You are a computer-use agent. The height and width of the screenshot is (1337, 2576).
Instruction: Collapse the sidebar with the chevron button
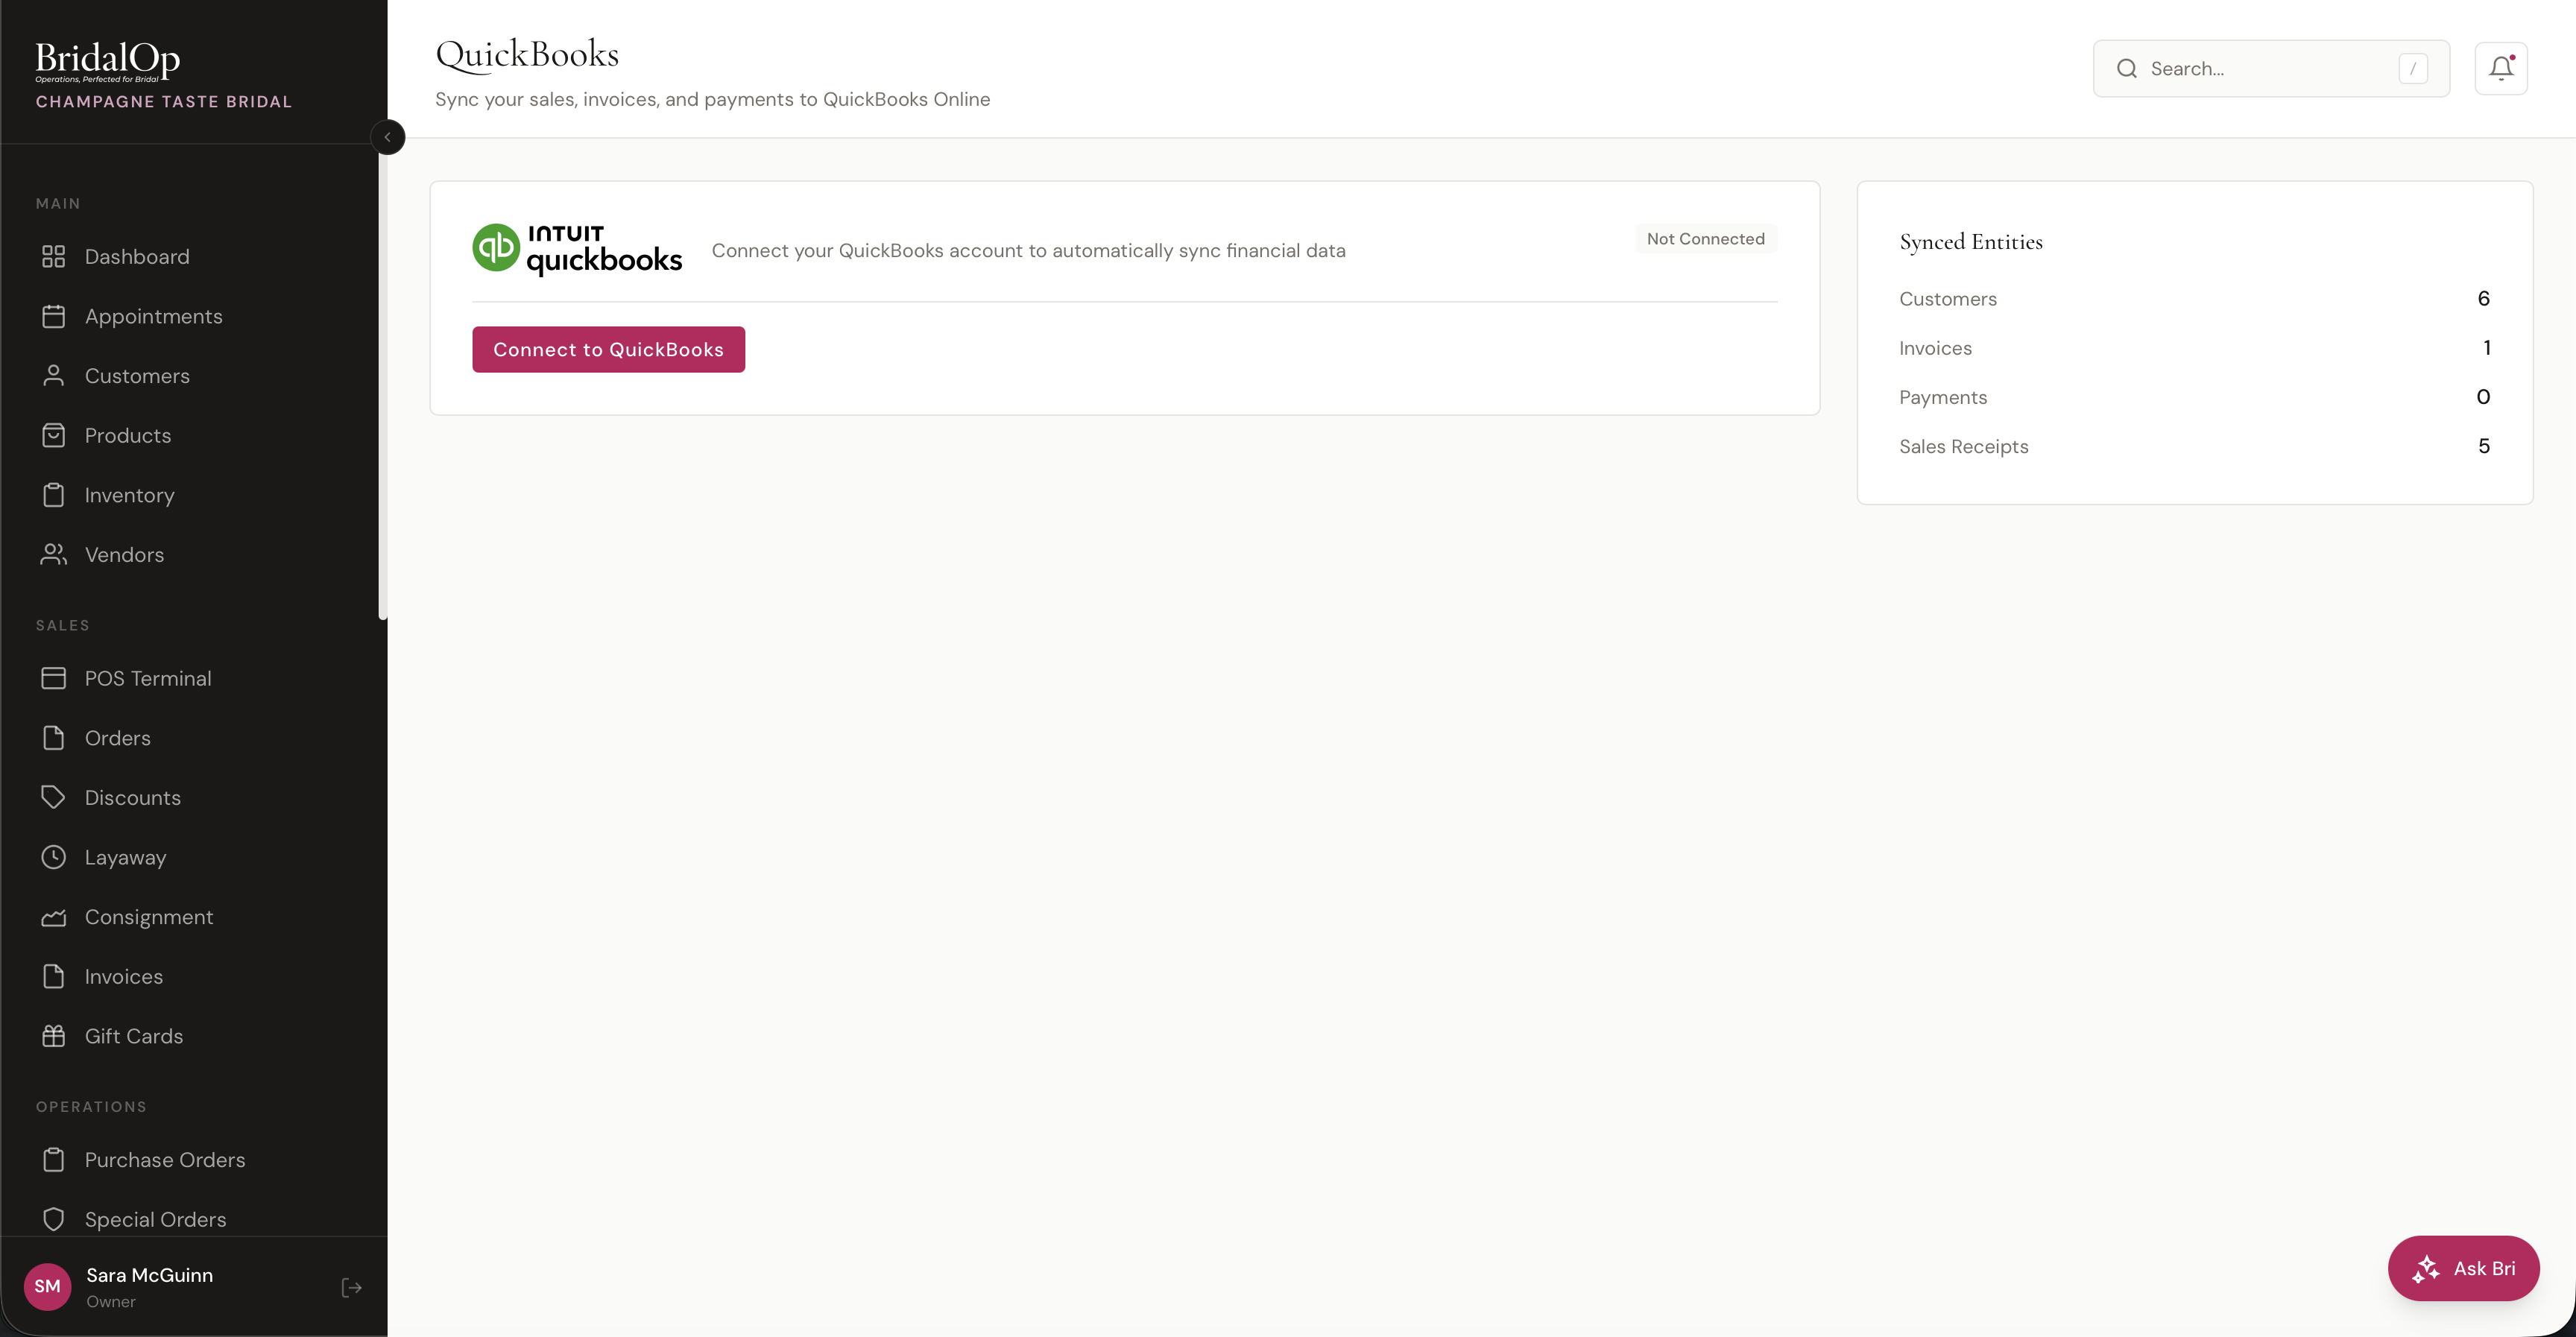point(387,137)
